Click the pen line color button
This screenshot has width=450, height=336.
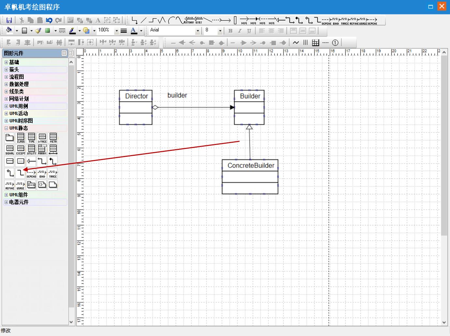(72, 31)
